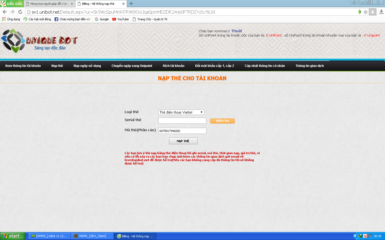
Task: Click the browser back arrow icon
Action: pos(5,12)
